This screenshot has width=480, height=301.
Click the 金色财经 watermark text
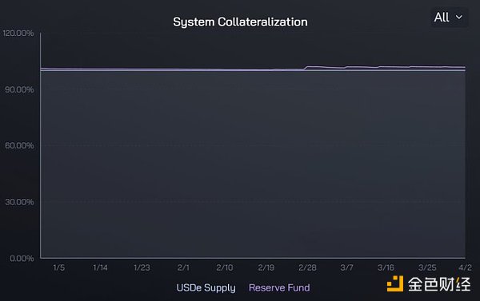(439, 284)
